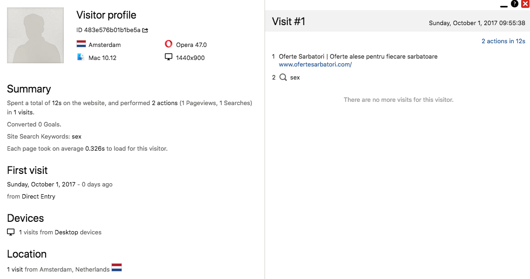Image resolution: width=530 pixels, height=279 pixels.
Task: Open help with the question mark icon
Action: [515, 4]
